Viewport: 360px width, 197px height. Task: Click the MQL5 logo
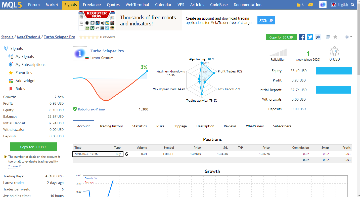pos(11,5)
